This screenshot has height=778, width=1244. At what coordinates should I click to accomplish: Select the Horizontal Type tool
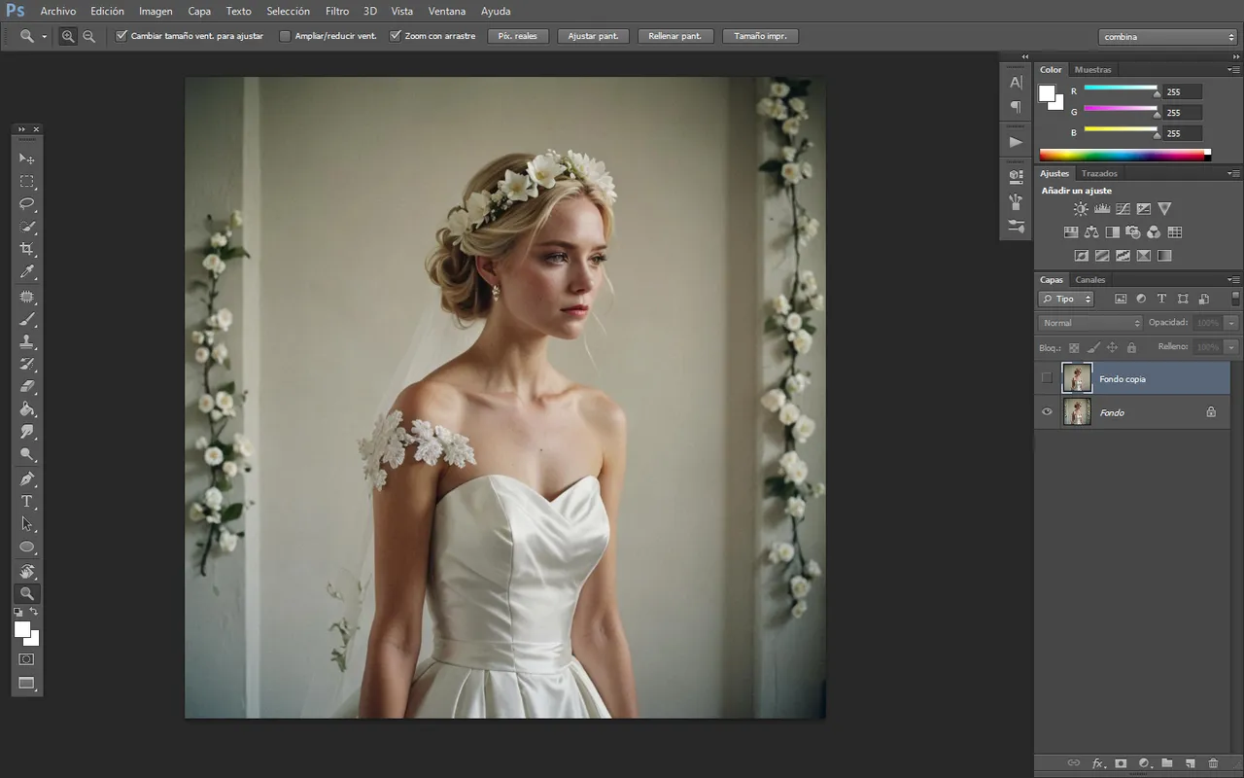pyautogui.click(x=27, y=501)
